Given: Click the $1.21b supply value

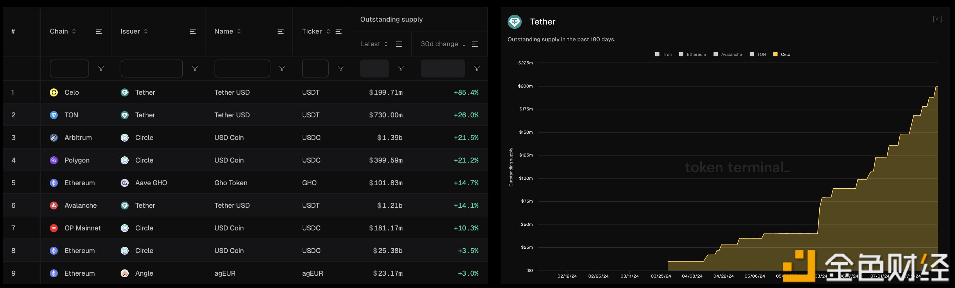Looking at the screenshot, I should pos(390,205).
